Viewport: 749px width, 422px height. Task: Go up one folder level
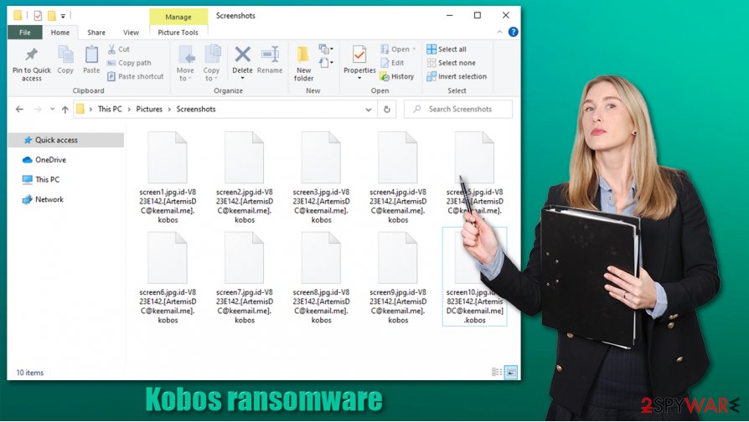pyautogui.click(x=65, y=110)
